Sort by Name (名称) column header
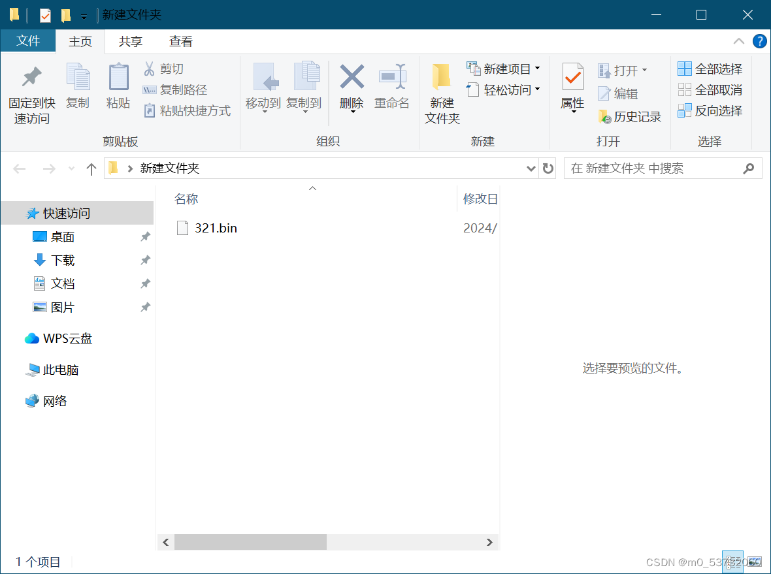Viewport: 771px width, 574px height. tap(186, 199)
